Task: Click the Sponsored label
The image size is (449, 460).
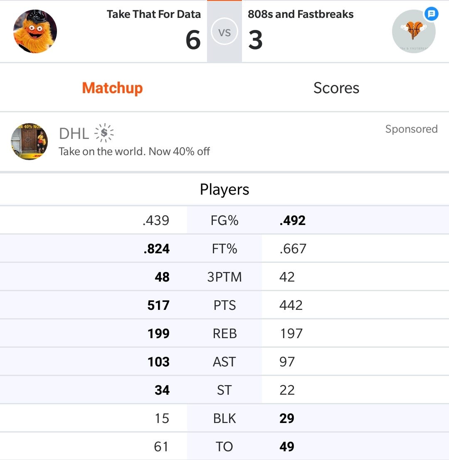Action: click(x=412, y=129)
